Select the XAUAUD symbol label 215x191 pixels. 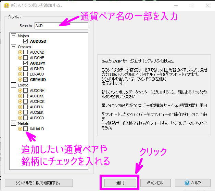[37, 129]
